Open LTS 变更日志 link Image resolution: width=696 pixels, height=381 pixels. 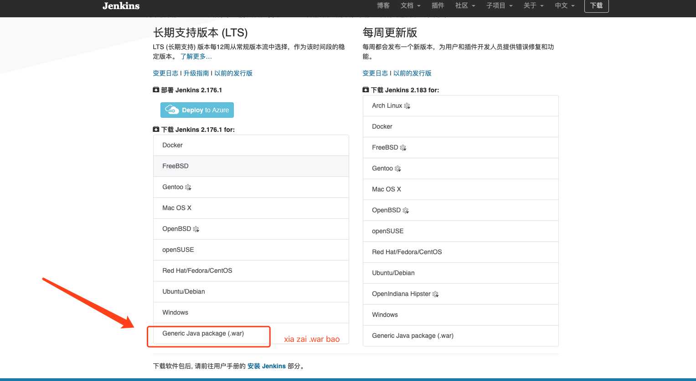coord(165,73)
